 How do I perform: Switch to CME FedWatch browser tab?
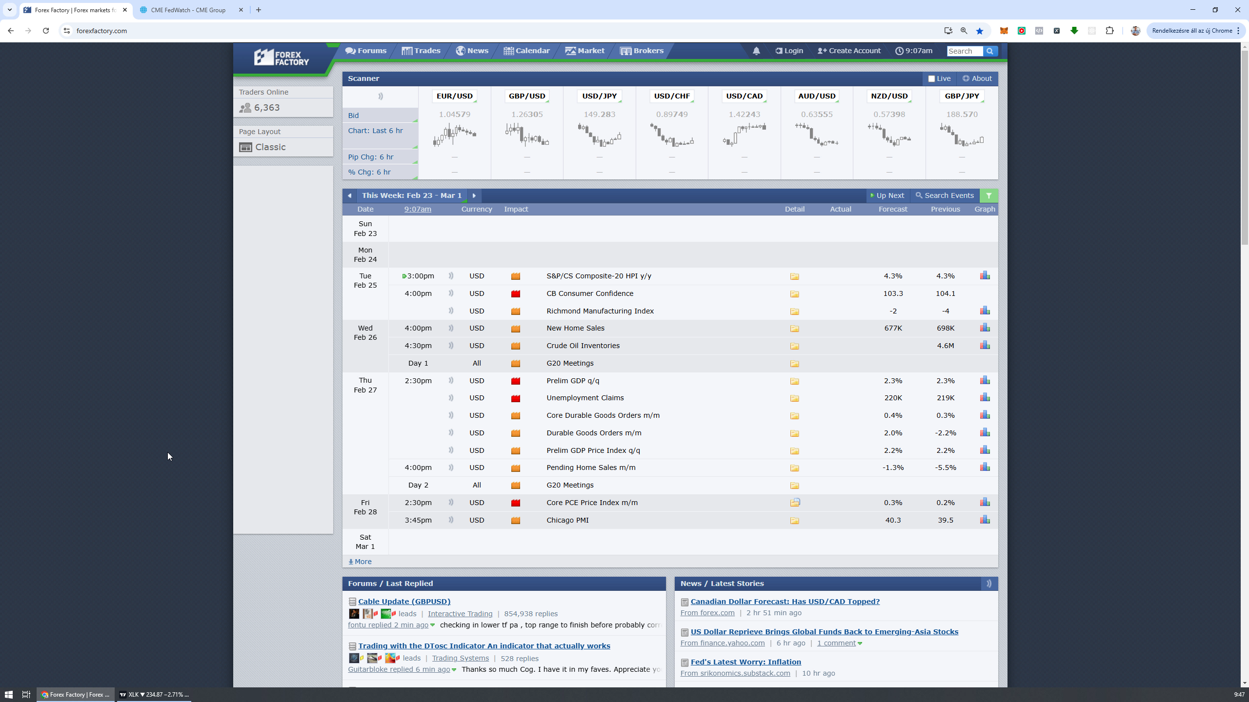pyautogui.click(x=188, y=10)
